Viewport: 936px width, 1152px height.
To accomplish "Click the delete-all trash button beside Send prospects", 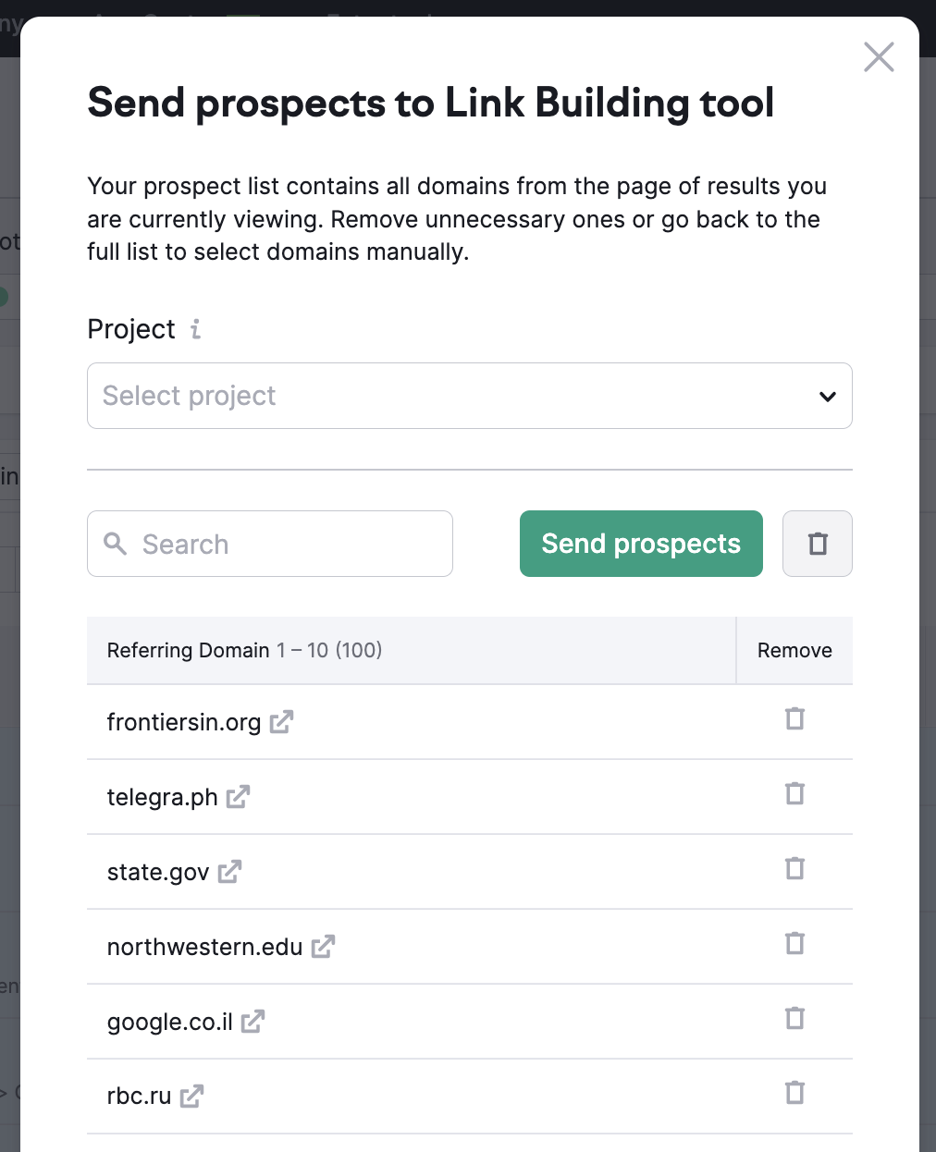I will pos(817,544).
